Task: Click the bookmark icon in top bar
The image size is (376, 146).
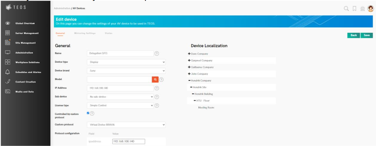Action: (354, 9)
